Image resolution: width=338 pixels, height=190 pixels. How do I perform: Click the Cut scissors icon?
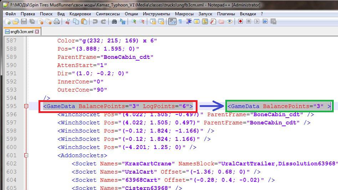click(67, 22)
